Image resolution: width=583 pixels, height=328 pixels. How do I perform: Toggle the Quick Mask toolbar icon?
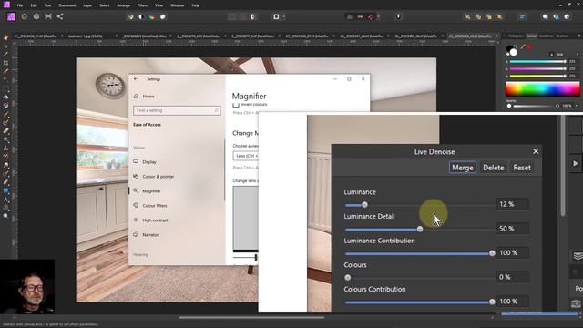276,16
